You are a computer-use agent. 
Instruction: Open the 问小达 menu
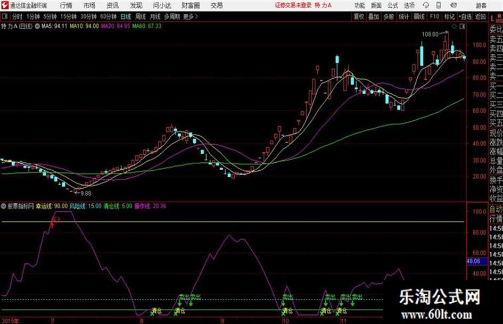tap(162, 5)
